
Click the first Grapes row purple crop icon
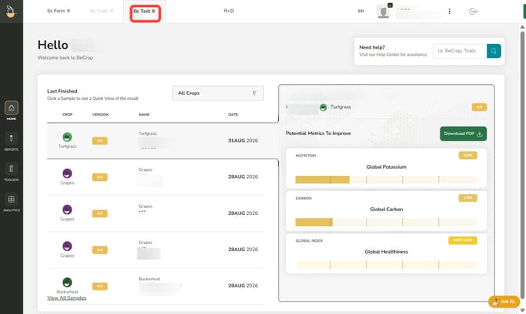tap(67, 173)
